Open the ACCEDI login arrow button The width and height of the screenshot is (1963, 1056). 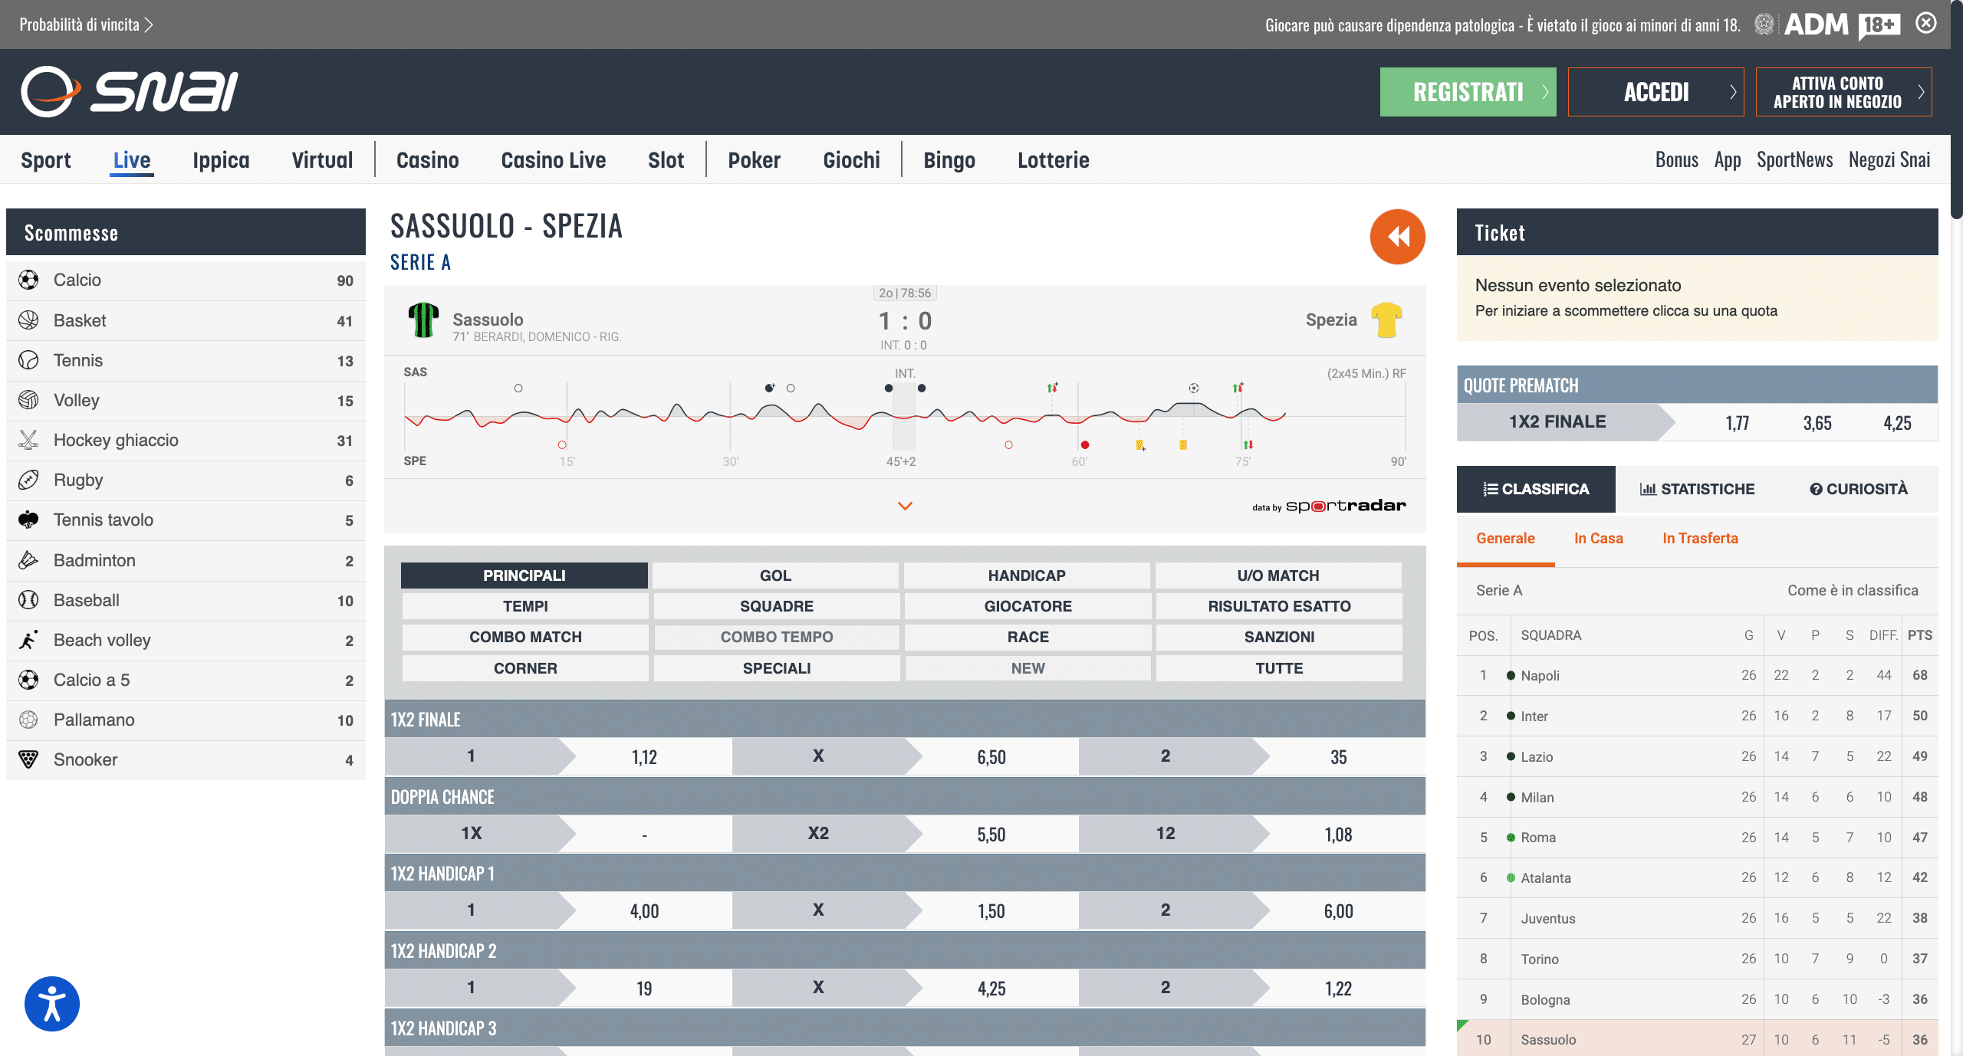[1656, 92]
